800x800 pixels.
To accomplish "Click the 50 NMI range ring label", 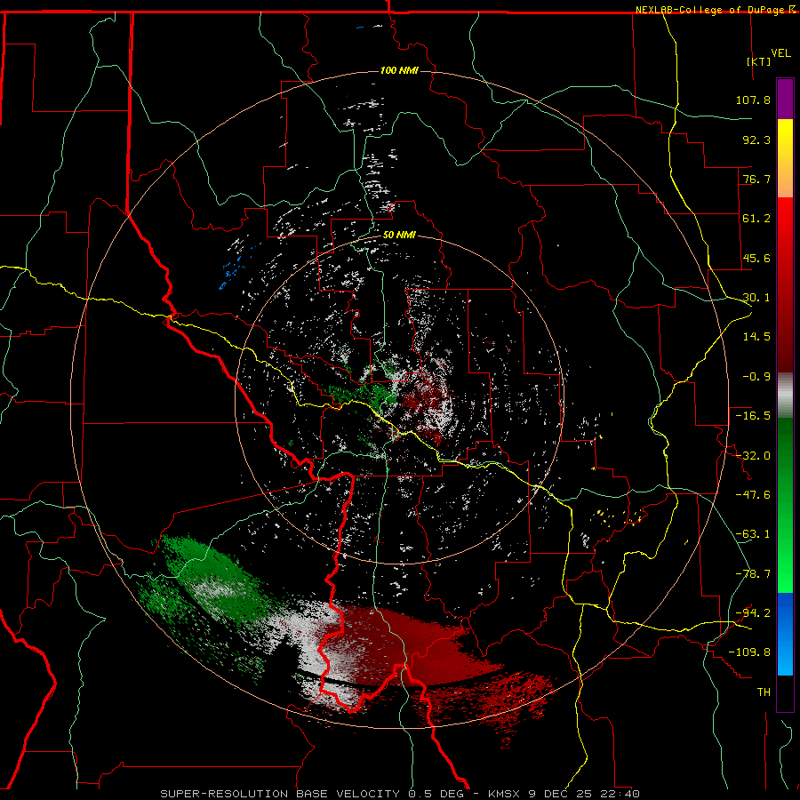I will pyautogui.click(x=399, y=235).
